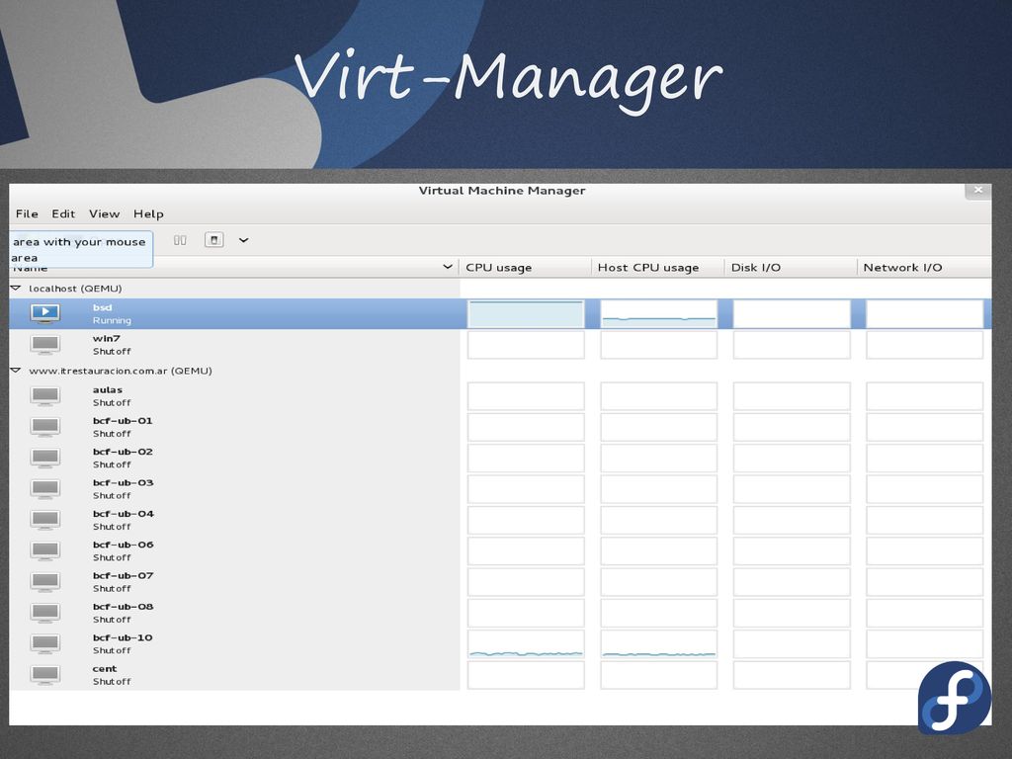Open the shutdown options dropdown arrow
1012x759 pixels.
243,240
